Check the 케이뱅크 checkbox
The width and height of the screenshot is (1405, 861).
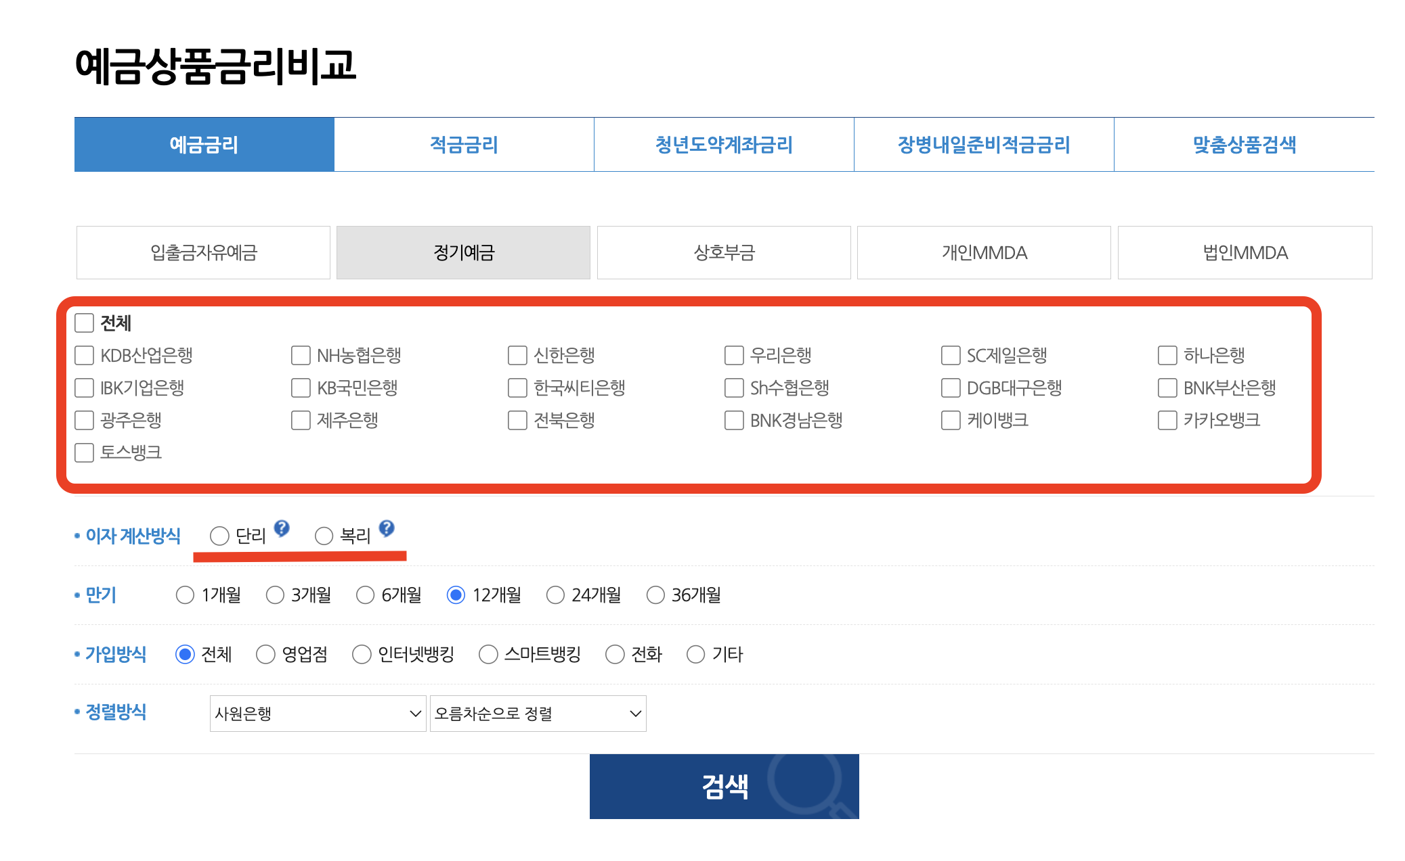point(949,420)
